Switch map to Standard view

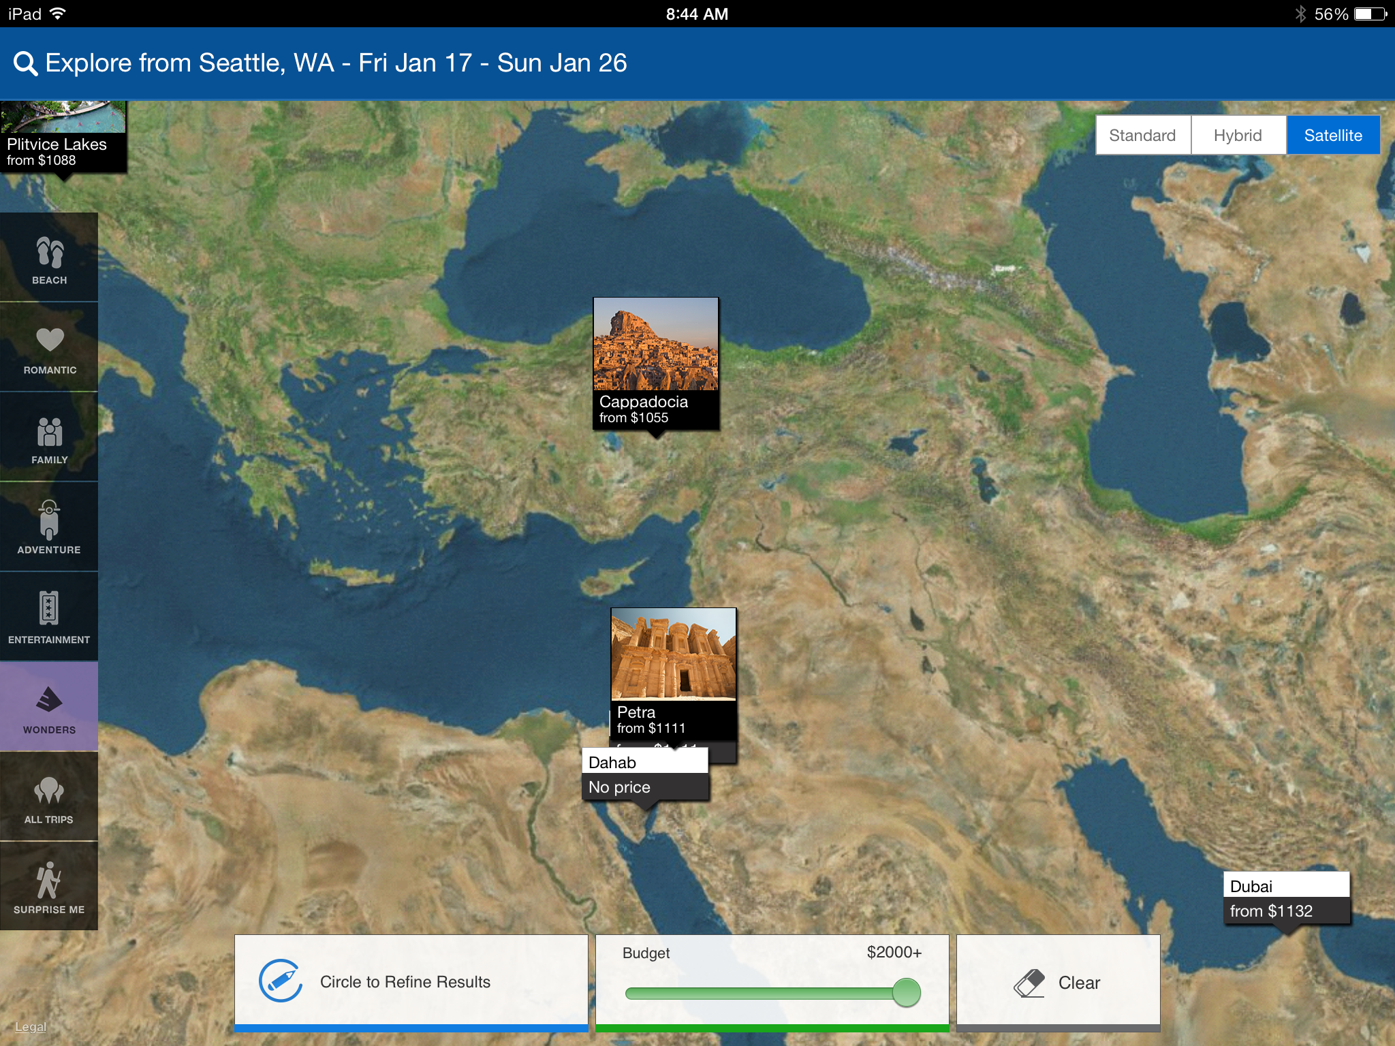(1142, 135)
